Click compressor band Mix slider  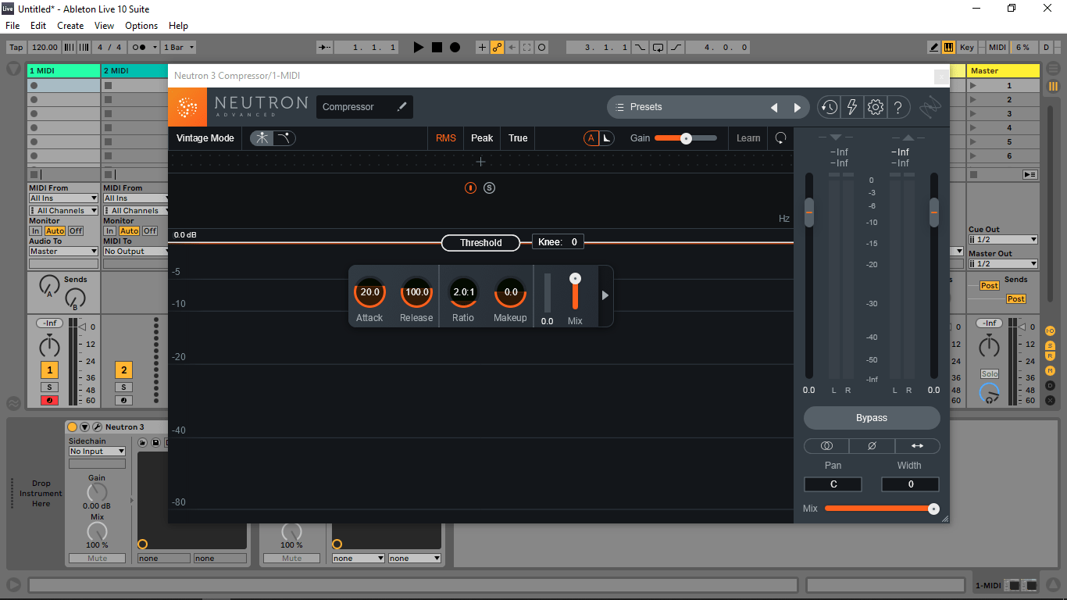pos(575,293)
